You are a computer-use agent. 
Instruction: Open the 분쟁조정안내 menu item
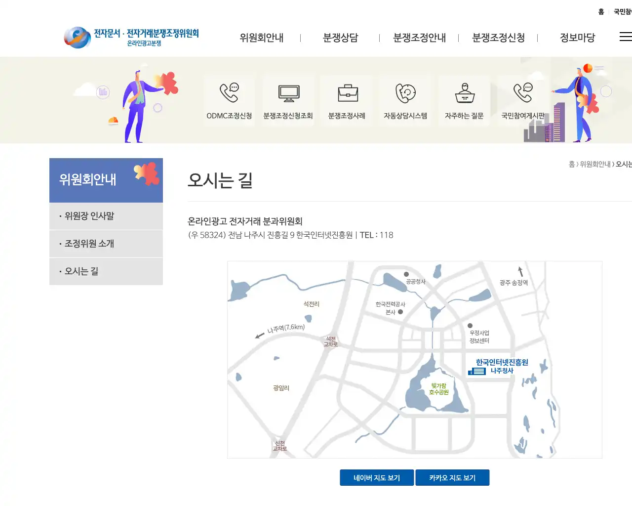pos(420,38)
